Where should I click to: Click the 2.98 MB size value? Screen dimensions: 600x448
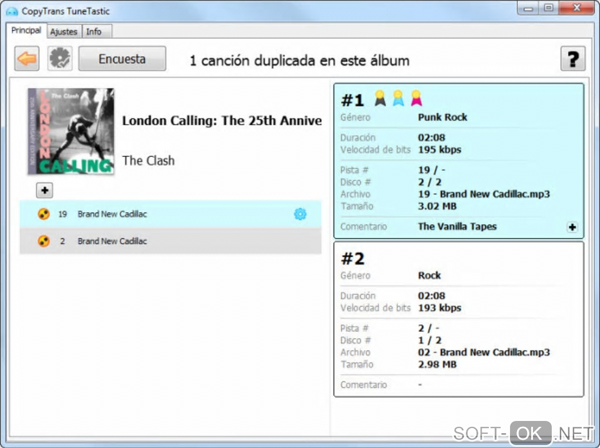(x=437, y=364)
